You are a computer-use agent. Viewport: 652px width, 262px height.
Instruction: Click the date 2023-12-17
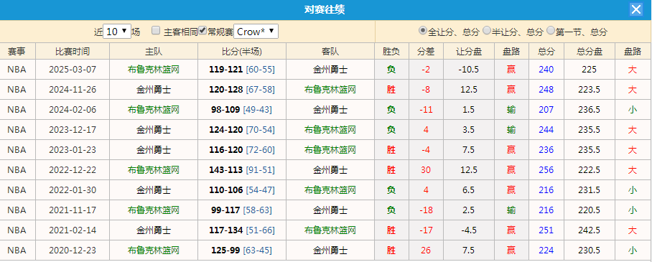click(x=73, y=130)
